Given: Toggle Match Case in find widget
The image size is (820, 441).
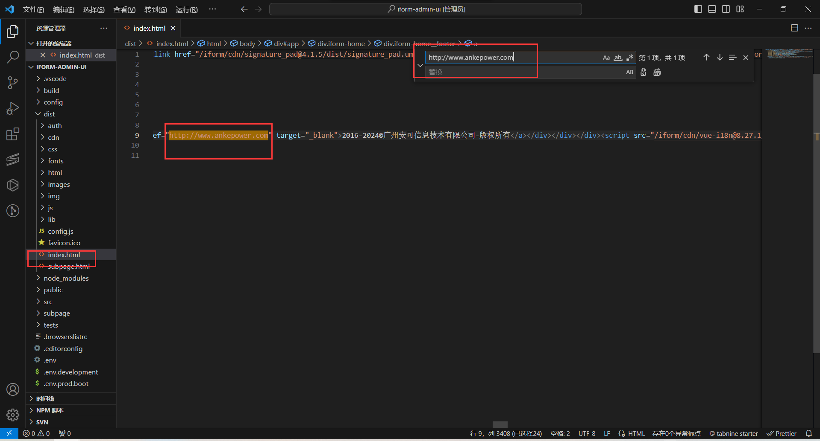Looking at the screenshot, I should tap(606, 58).
